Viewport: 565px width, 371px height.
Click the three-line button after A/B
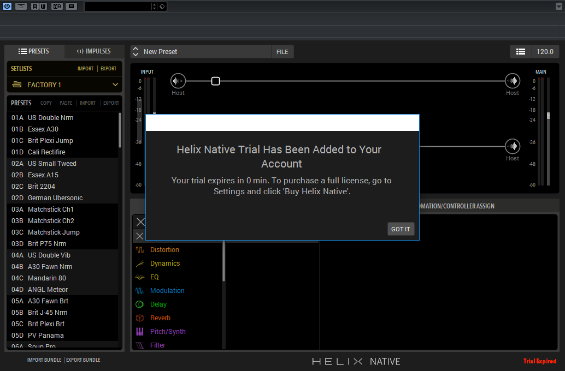[x=72, y=6]
